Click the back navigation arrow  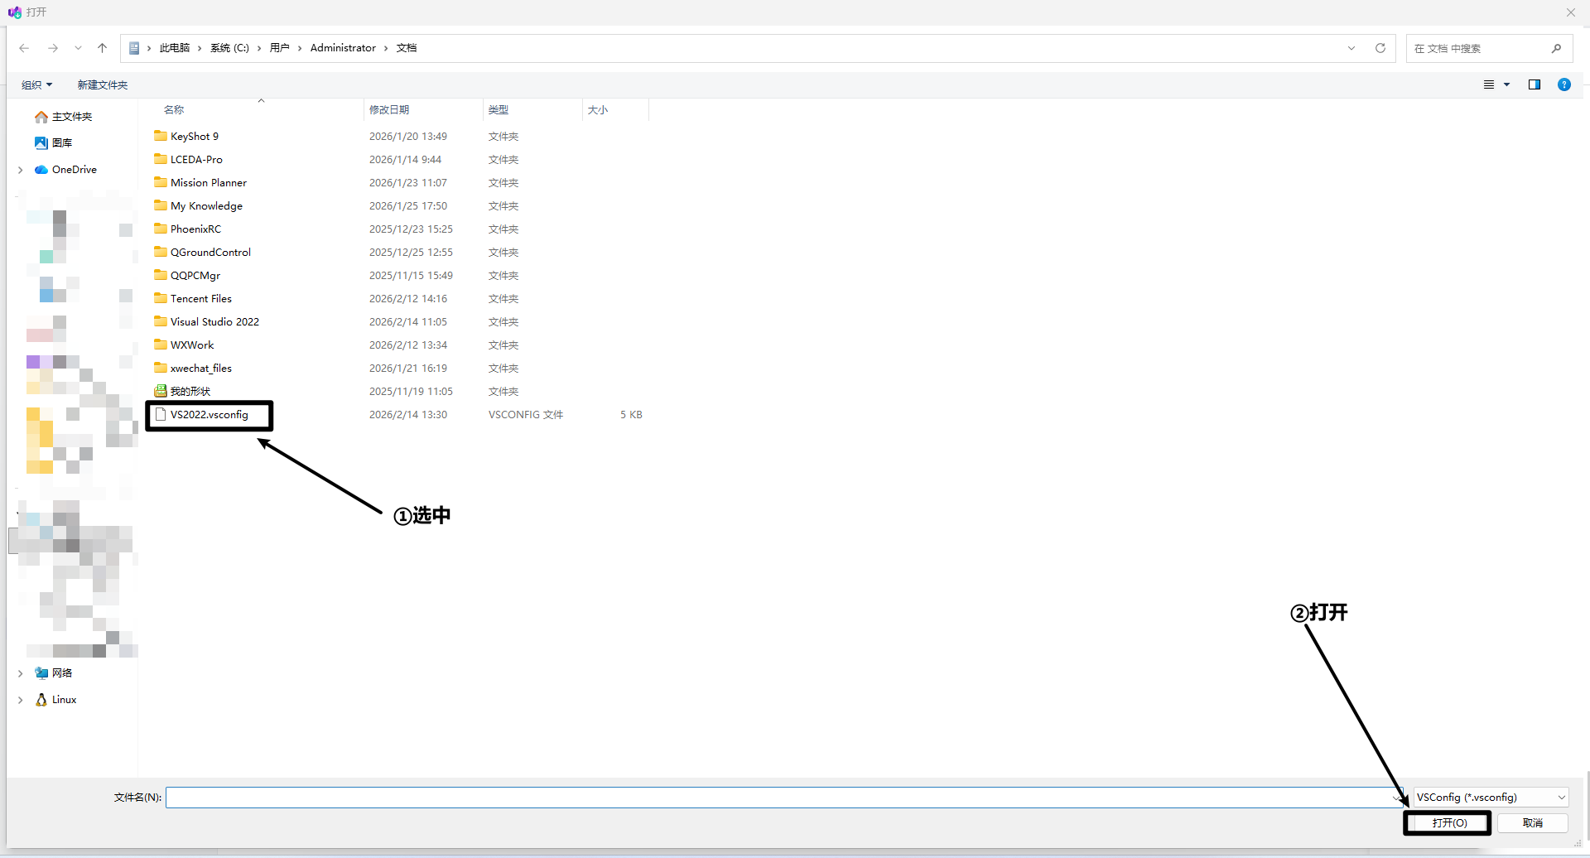coord(24,48)
